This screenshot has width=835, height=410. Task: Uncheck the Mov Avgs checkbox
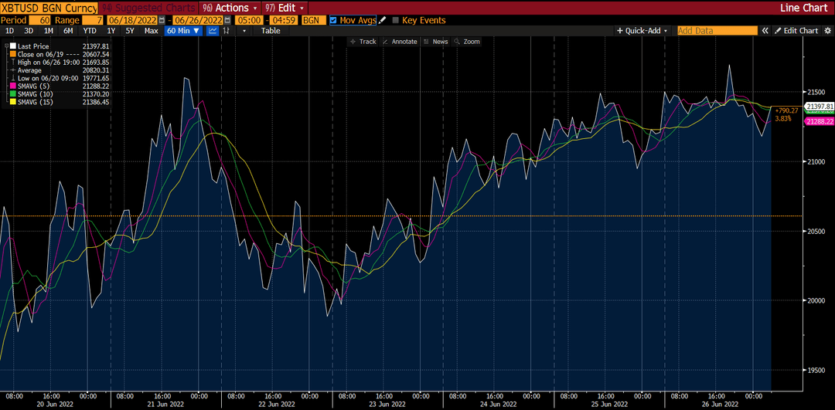coord(333,20)
